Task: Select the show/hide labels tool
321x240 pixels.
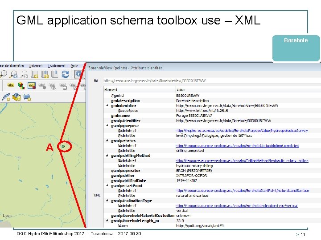Action: [x=52, y=86]
